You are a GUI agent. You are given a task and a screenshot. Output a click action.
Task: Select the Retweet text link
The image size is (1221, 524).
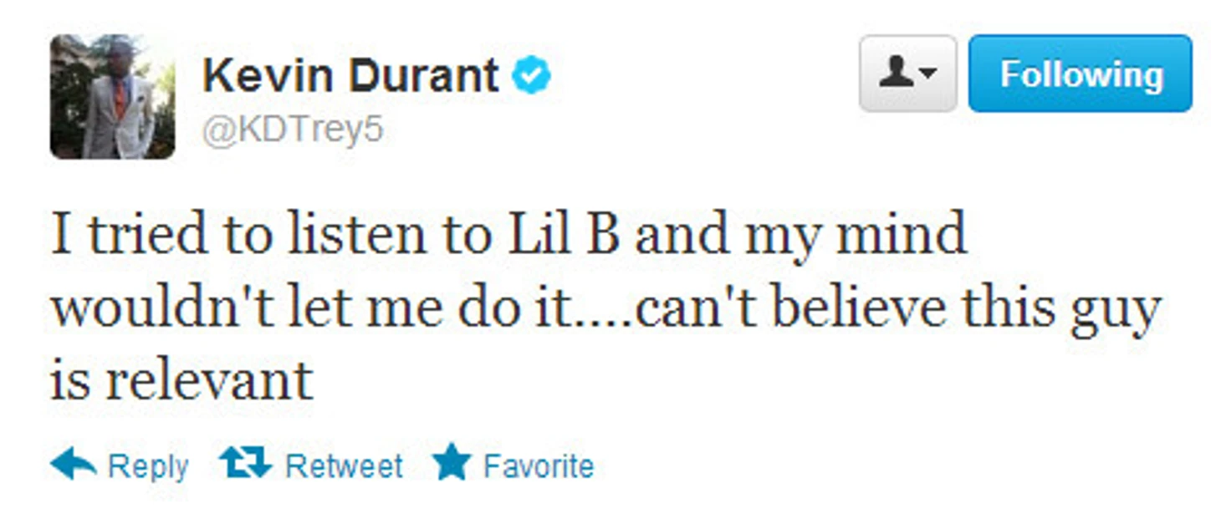[344, 465]
